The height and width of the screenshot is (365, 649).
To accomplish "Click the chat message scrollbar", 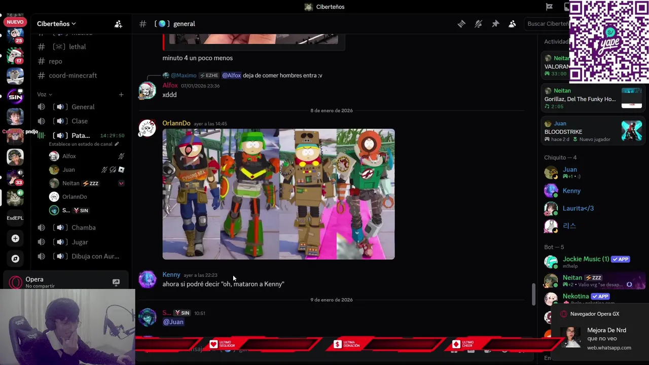I will click(533, 294).
